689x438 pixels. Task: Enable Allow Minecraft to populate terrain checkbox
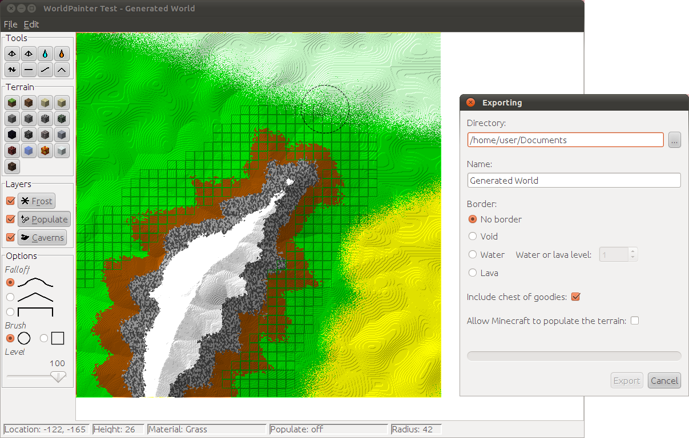pos(635,321)
